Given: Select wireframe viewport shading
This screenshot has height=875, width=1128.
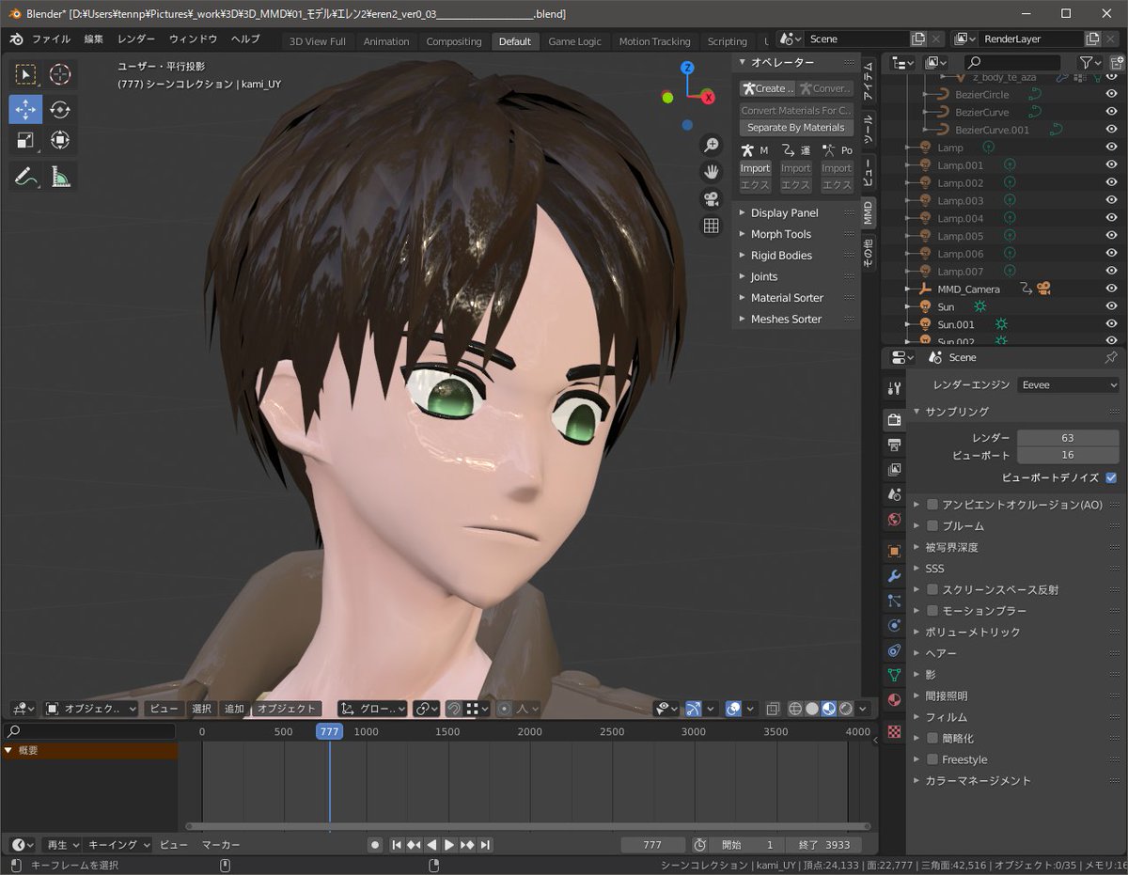Looking at the screenshot, I should [x=795, y=709].
